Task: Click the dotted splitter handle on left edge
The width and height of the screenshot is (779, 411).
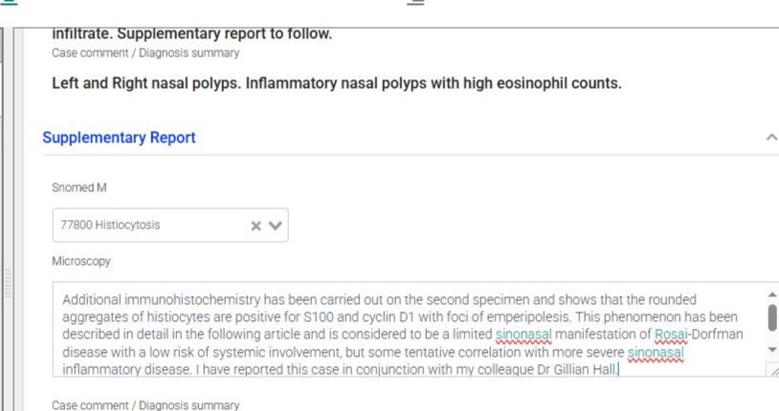Action: pyautogui.click(x=8, y=284)
